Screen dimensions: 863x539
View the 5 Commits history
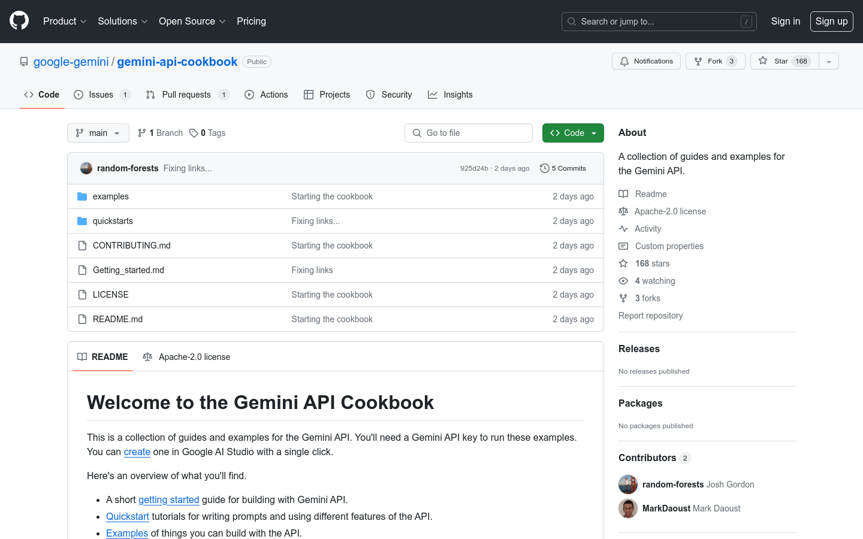pos(563,168)
